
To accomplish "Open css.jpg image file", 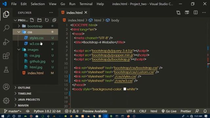I will tap(35, 55).
